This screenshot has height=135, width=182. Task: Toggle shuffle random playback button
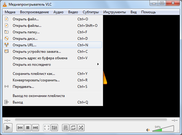point(81,128)
